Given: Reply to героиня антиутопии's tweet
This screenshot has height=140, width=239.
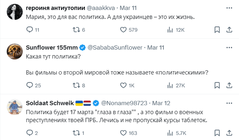Looking at the screenshot, I should tap(29, 30).
